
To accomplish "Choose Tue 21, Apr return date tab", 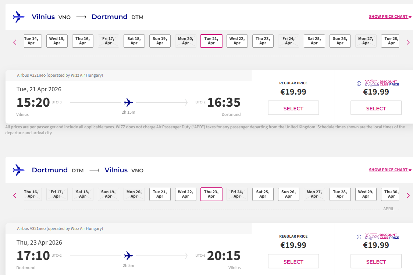I will pos(160,194).
